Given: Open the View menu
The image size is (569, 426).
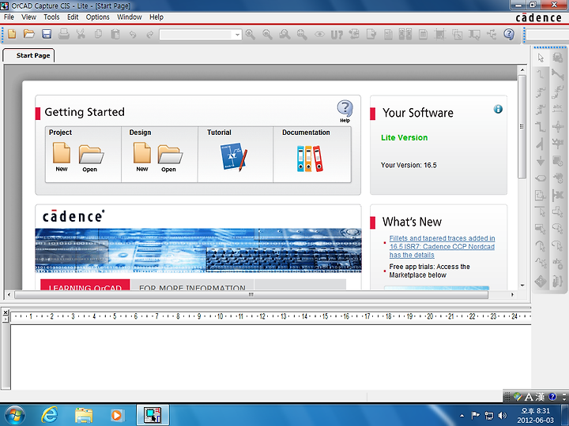Looking at the screenshot, I should click(x=28, y=17).
